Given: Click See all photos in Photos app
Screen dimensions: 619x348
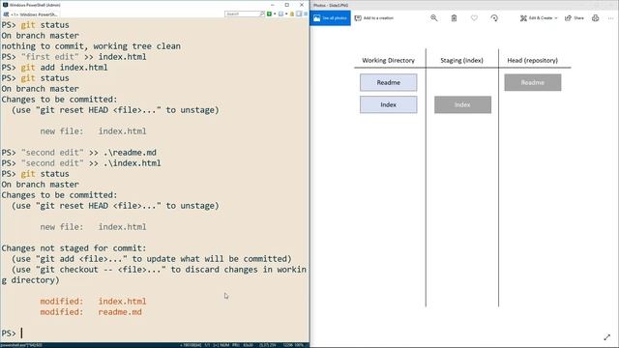Looking at the screenshot, I should (330, 18).
